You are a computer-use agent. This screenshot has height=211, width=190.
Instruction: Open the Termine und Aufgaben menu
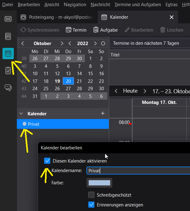(138, 5)
